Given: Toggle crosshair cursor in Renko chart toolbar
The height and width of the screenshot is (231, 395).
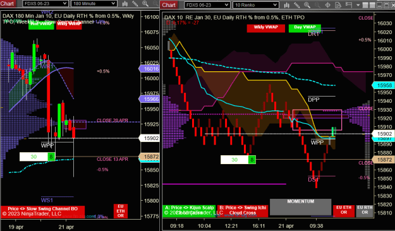Looking at the screenshot, I should pyautogui.click(x=328, y=5).
